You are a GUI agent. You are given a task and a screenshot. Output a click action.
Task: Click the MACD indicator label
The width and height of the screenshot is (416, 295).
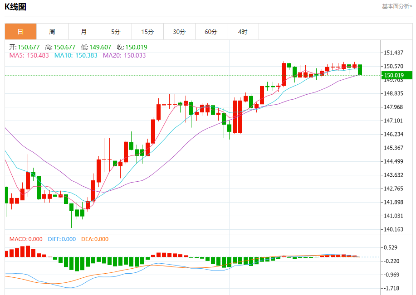pyautogui.click(x=26, y=239)
